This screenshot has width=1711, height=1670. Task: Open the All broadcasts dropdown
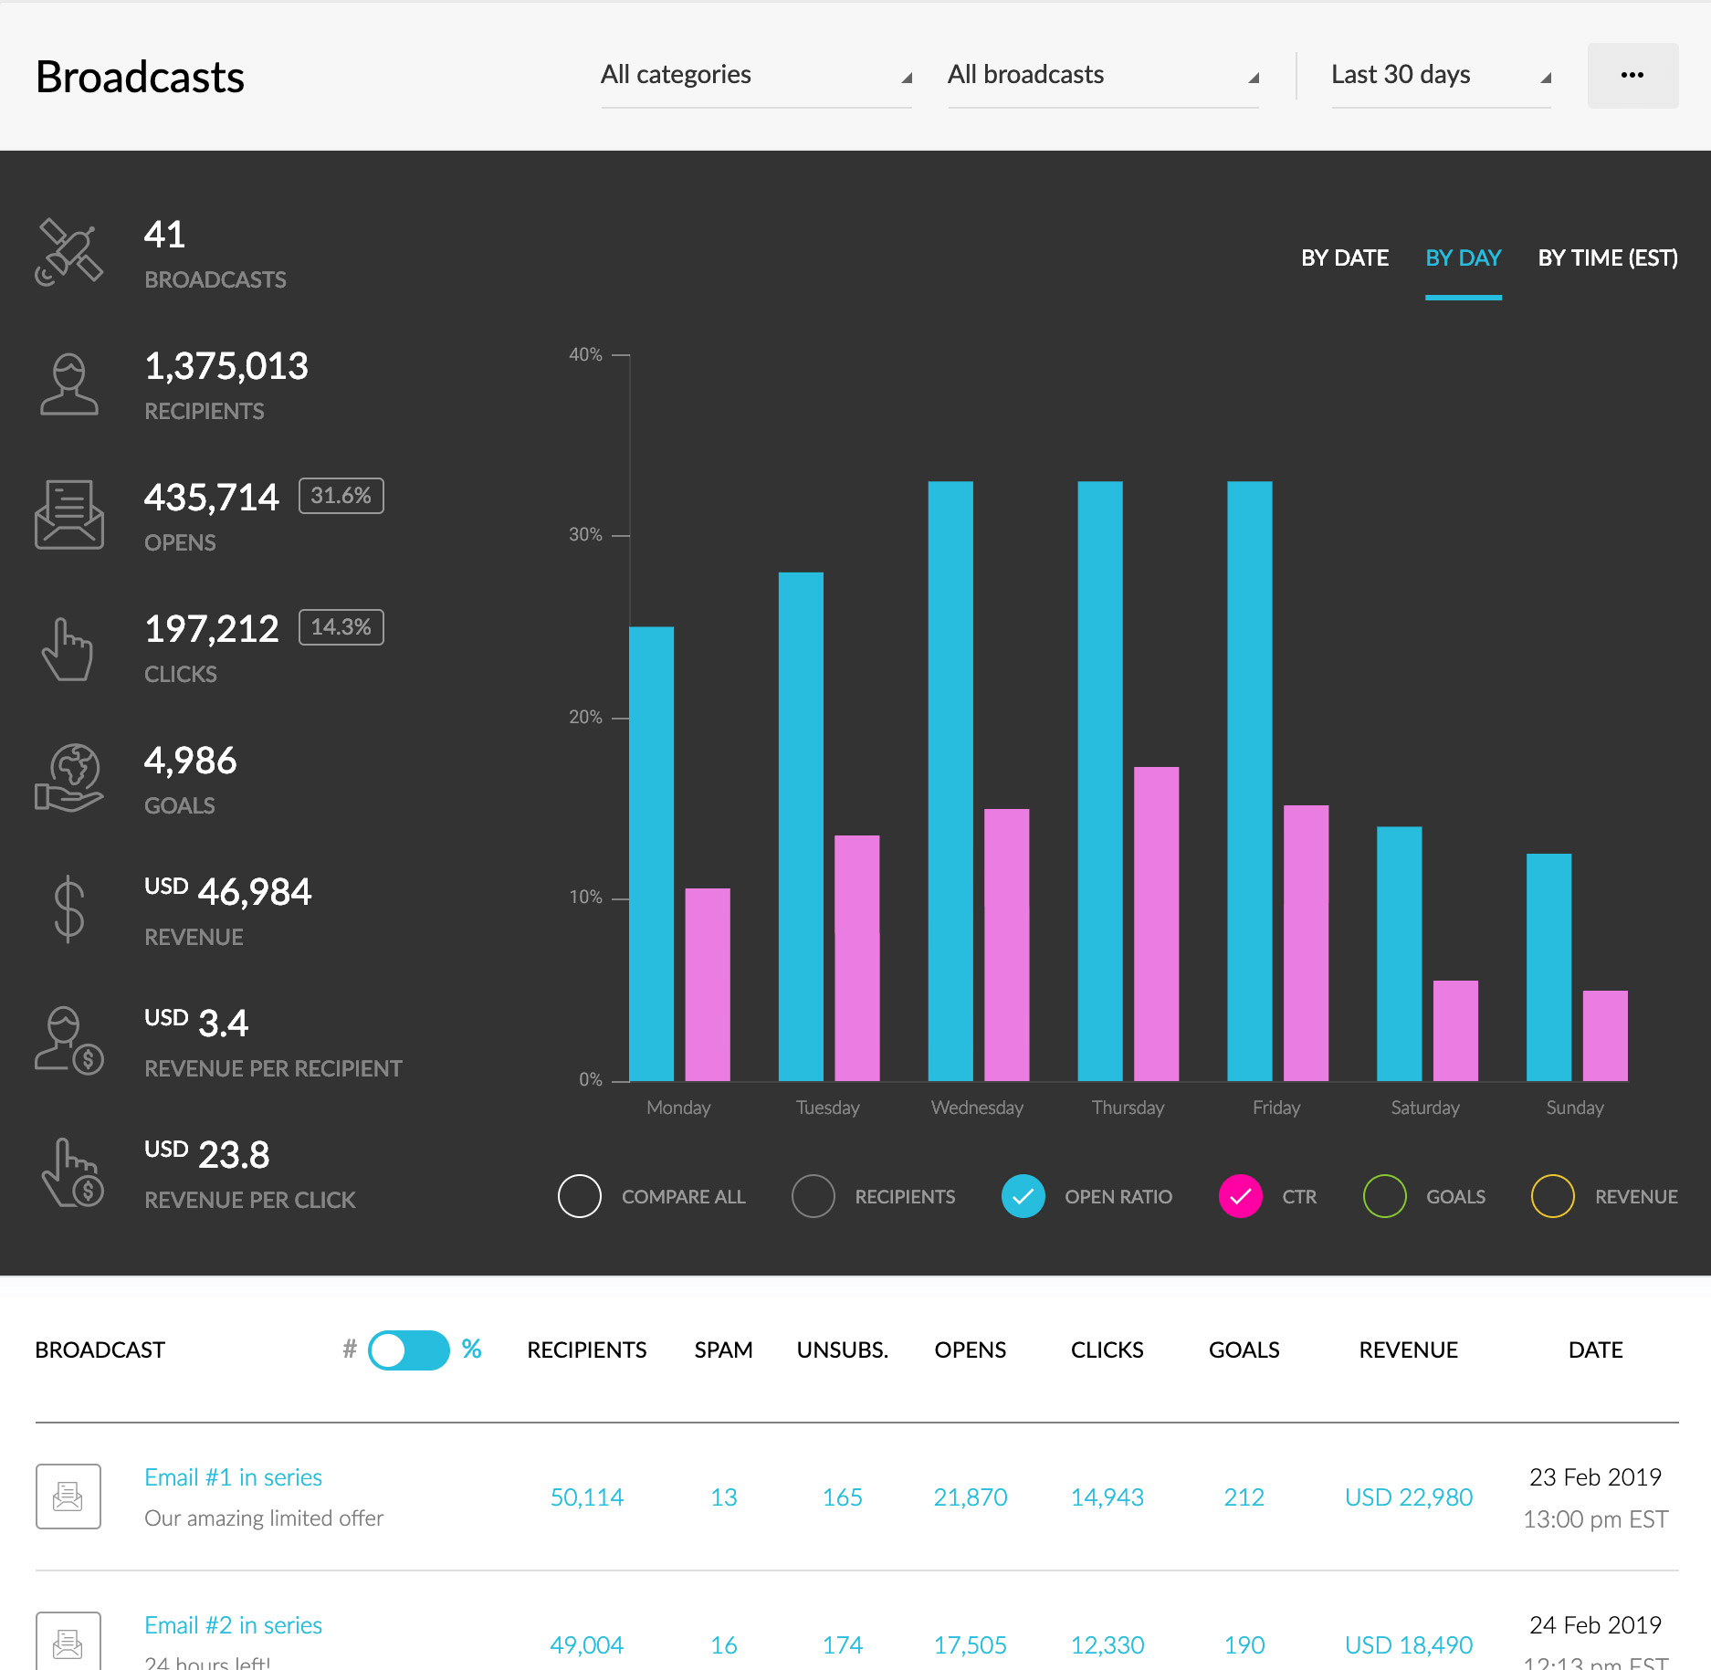point(1103,76)
